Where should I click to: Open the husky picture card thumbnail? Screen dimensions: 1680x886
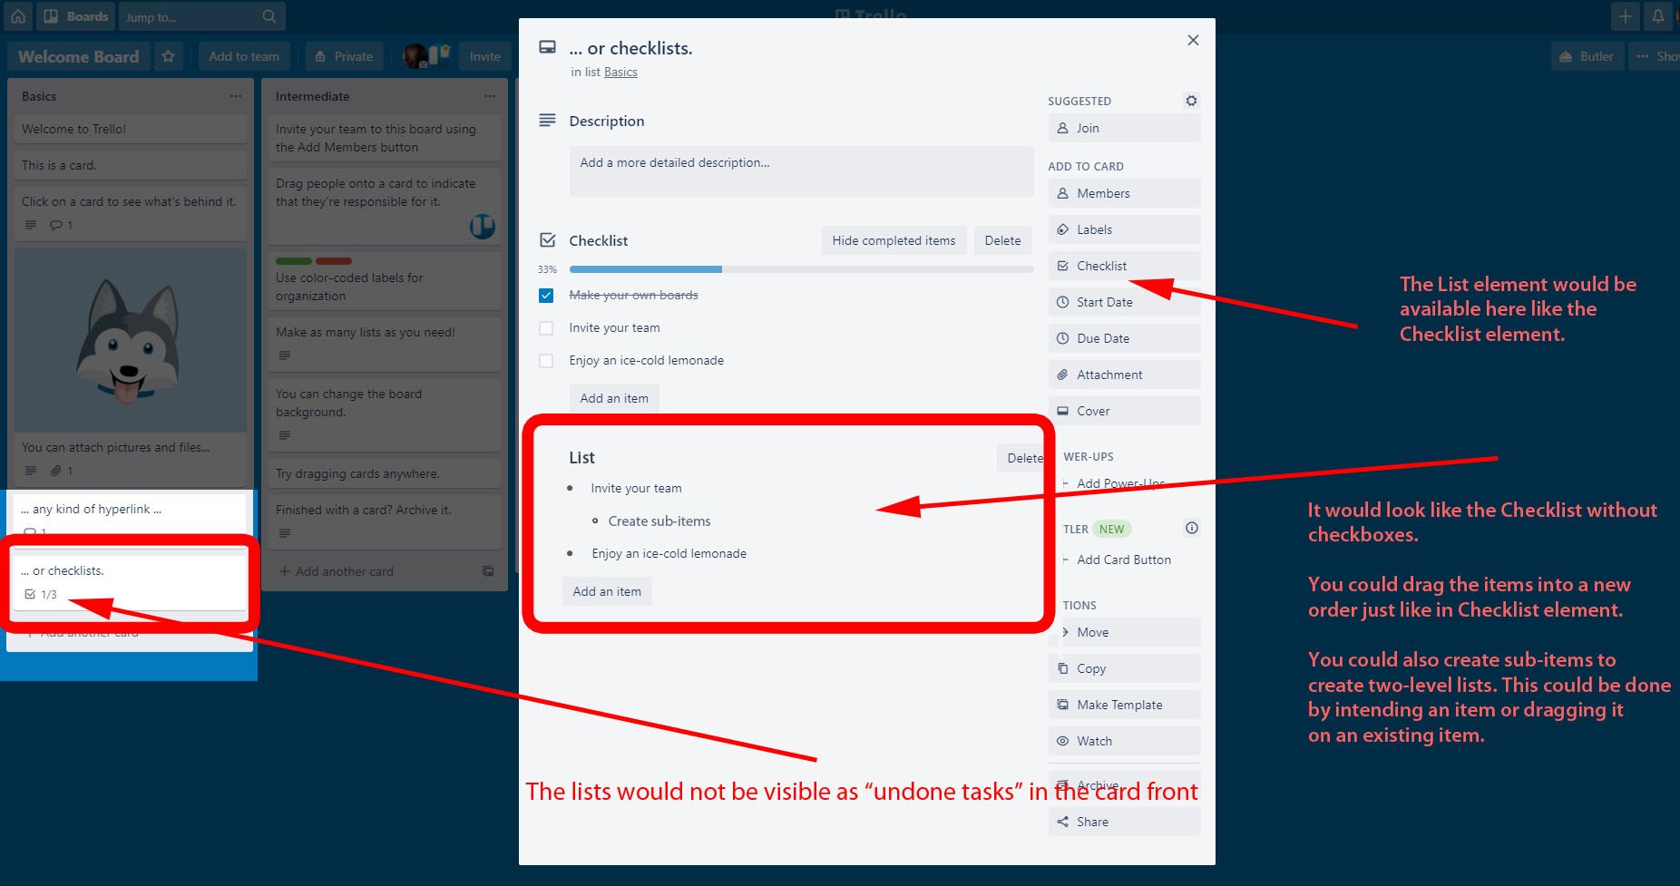pos(131,340)
